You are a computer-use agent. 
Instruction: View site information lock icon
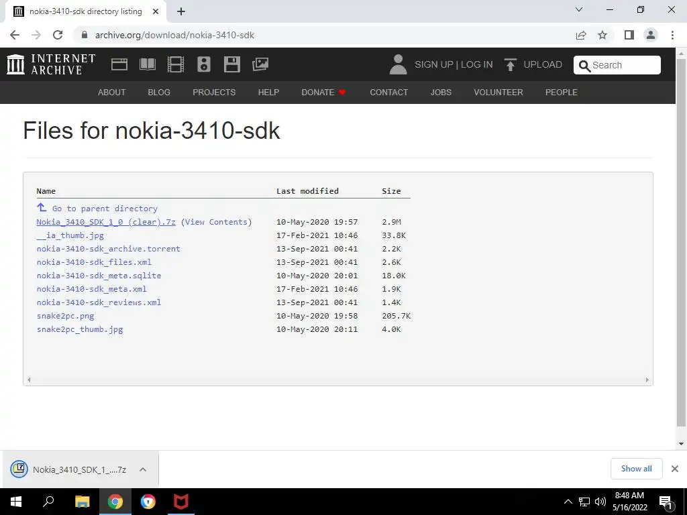(x=85, y=35)
